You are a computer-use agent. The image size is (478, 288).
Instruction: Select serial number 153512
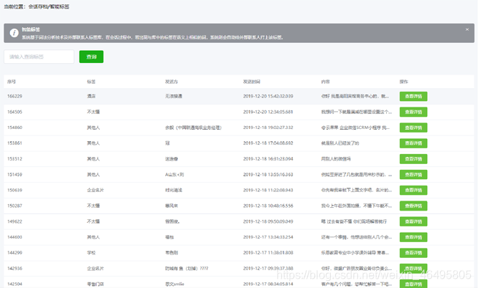[14, 159]
